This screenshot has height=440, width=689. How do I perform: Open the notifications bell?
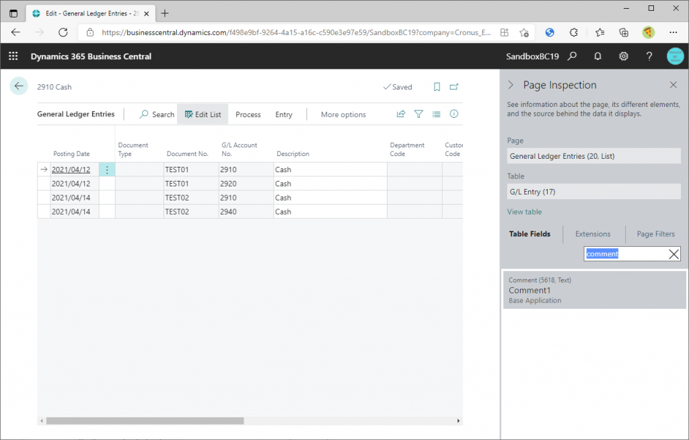[x=597, y=57]
